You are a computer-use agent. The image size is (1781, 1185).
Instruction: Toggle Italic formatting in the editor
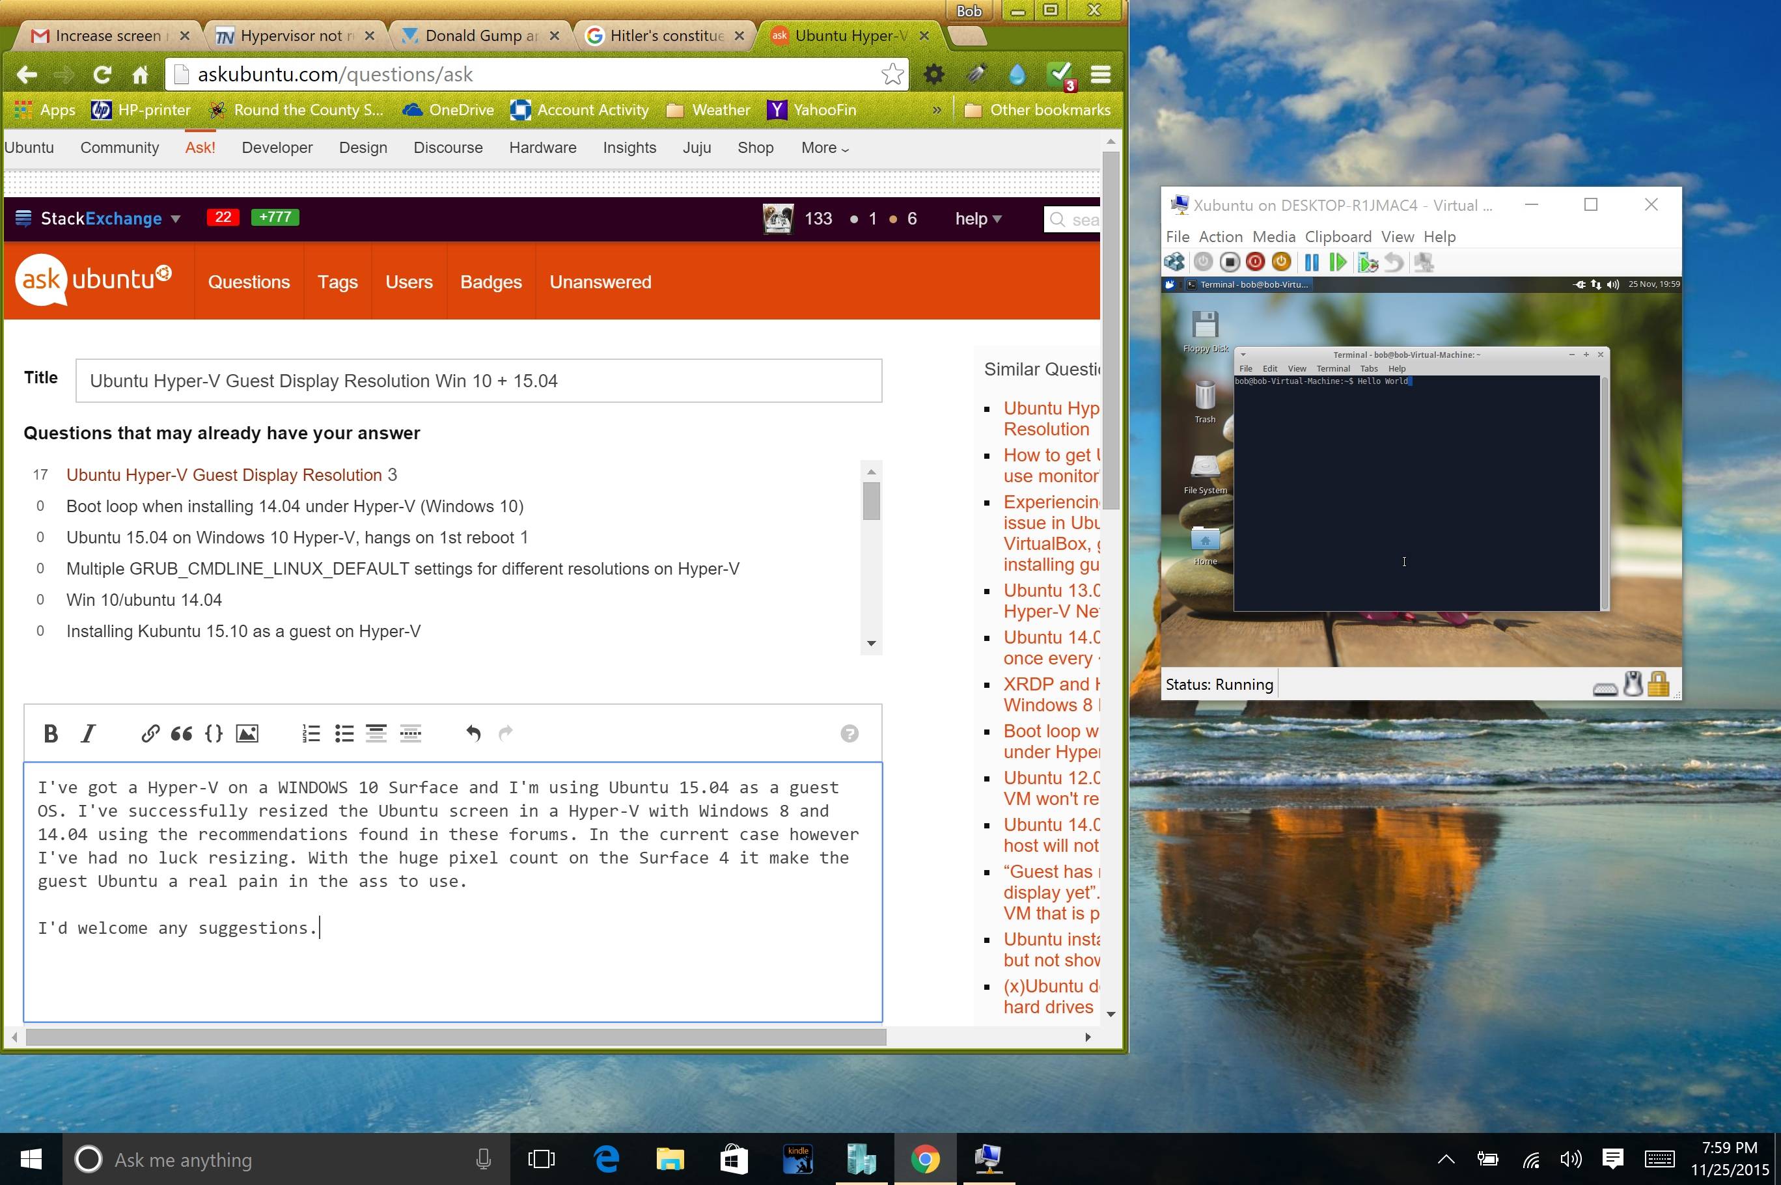coord(89,733)
